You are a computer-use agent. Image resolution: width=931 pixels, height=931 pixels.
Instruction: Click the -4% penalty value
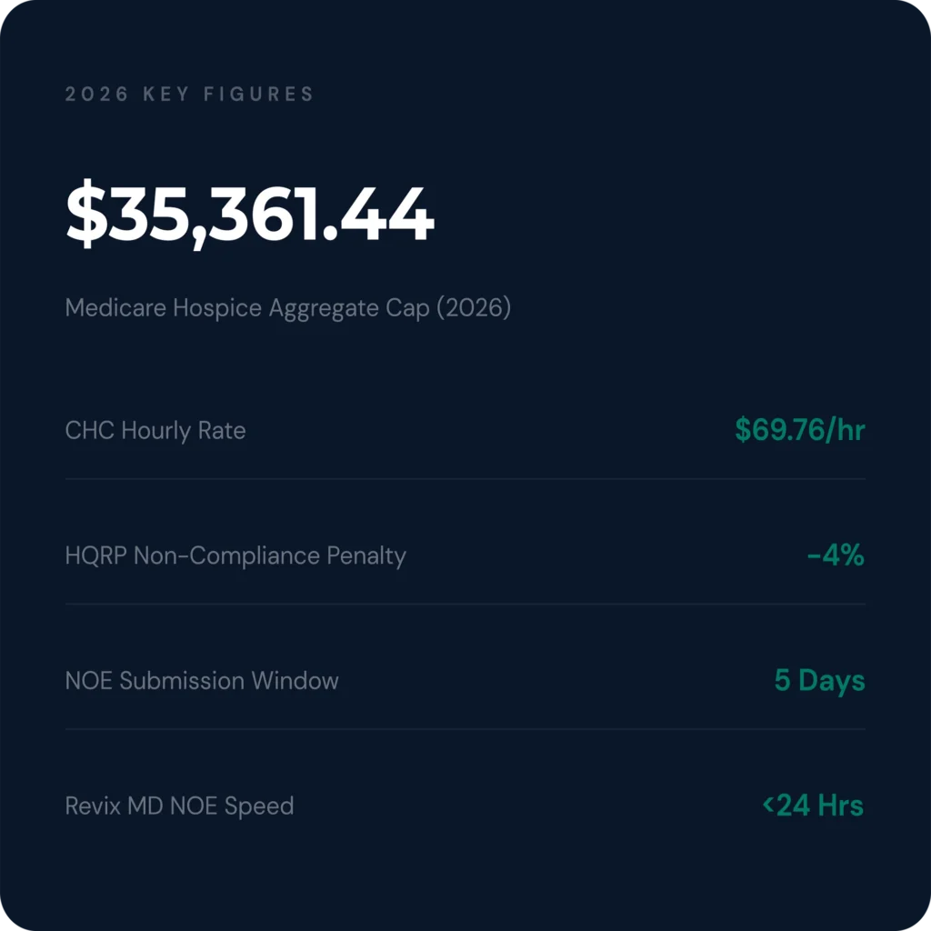tap(836, 556)
